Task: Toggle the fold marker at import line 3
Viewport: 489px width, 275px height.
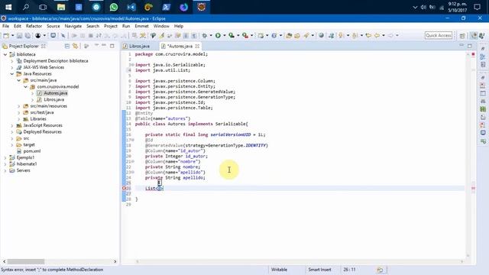Action: click(133, 65)
